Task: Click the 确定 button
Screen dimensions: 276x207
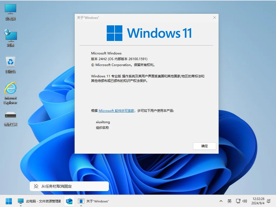Action: (x=204, y=146)
